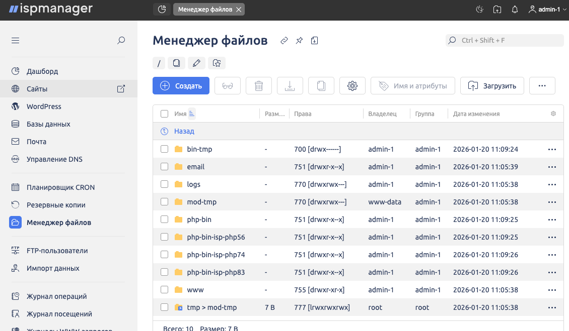This screenshot has height=331, width=569.
Task: Open the admin-1 user dropdown
Action: 547,10
